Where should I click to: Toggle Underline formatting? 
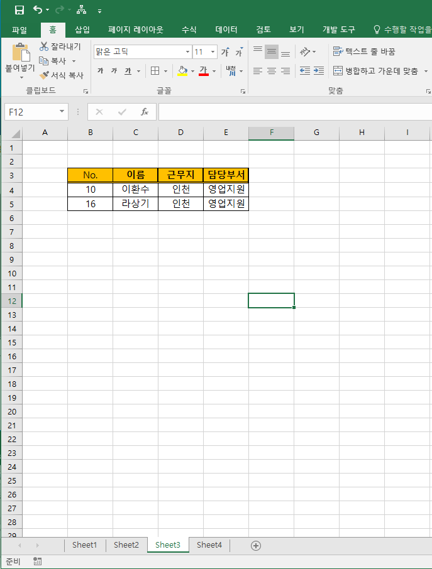[x=128, y=71]
